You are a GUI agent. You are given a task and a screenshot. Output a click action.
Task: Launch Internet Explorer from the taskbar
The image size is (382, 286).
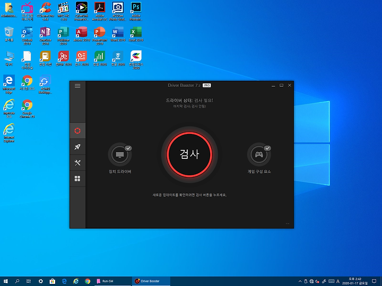76,281
